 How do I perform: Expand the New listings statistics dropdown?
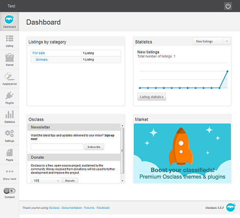click(212, 41)
